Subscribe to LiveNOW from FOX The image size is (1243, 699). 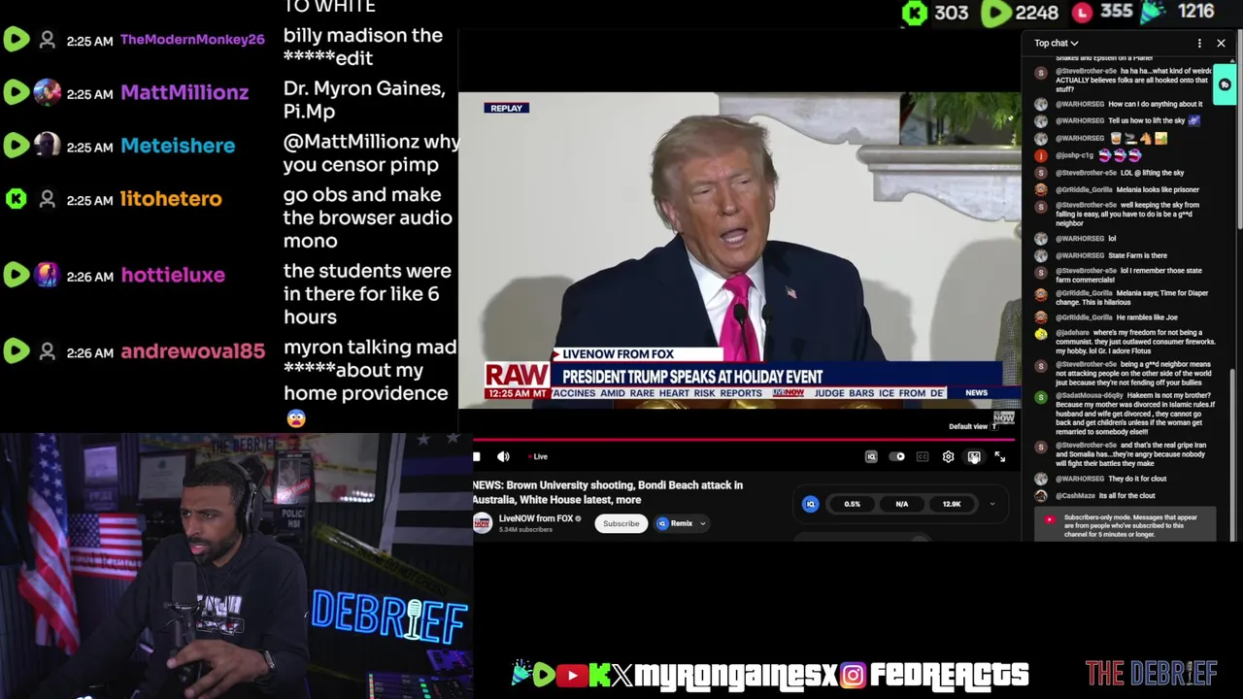[621, 523]
